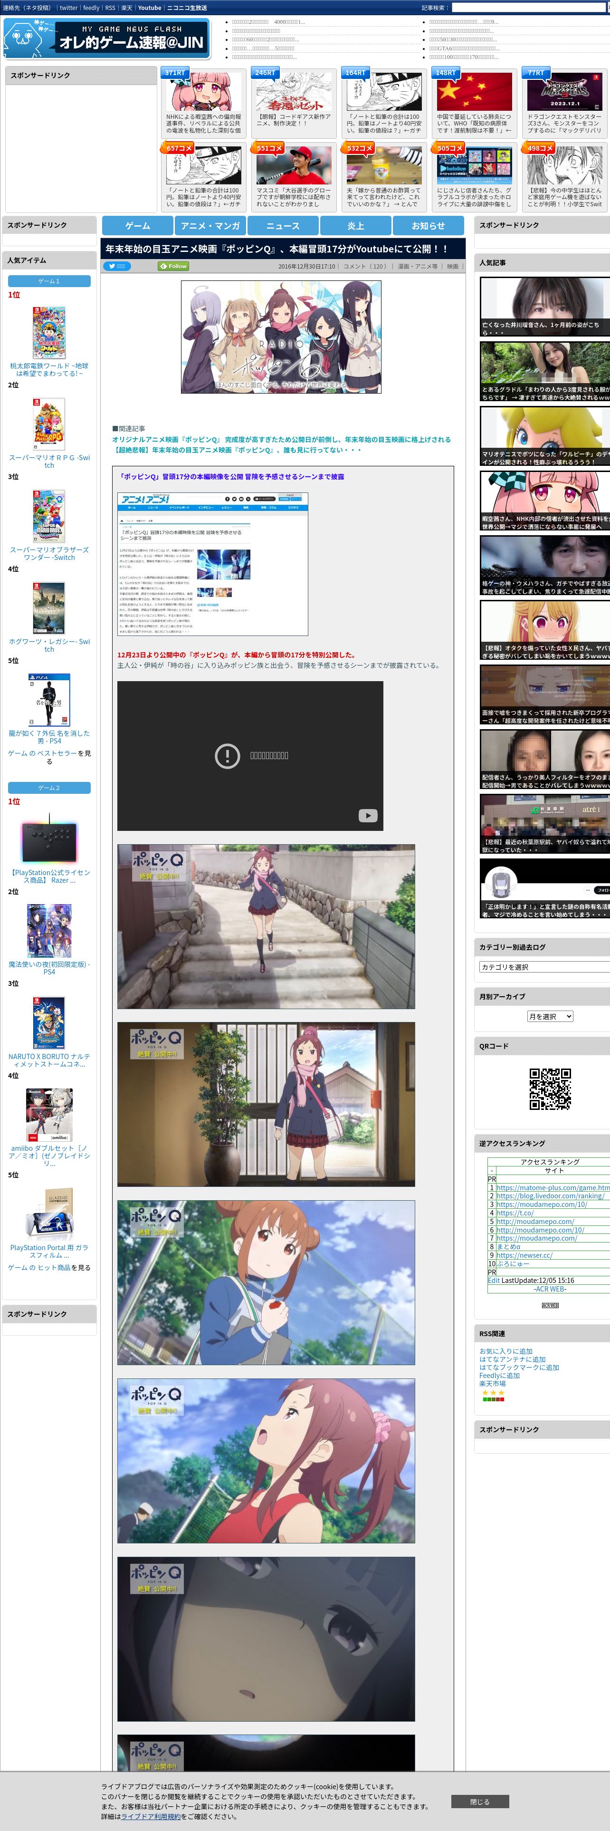Open the PlayStation Portal glass film product image
The width and height of the screenshot is (610, 1831).
(49, 1214)
